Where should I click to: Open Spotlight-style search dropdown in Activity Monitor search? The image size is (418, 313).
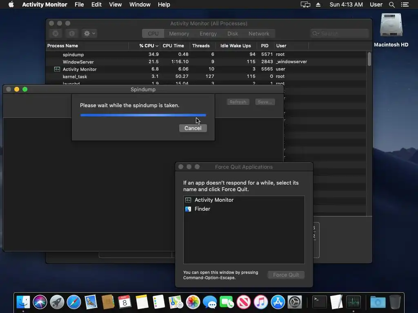(x=316, y=33)
